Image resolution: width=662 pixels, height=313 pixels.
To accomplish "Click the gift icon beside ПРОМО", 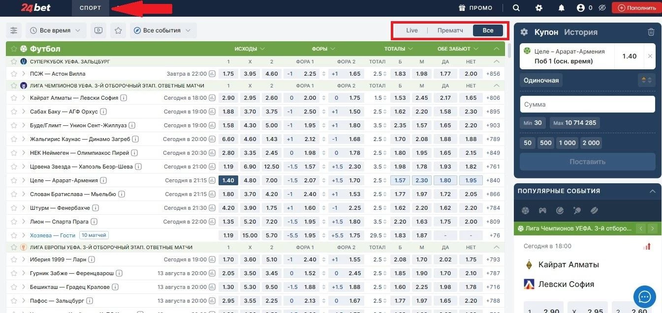I will [x=462, y=8].
